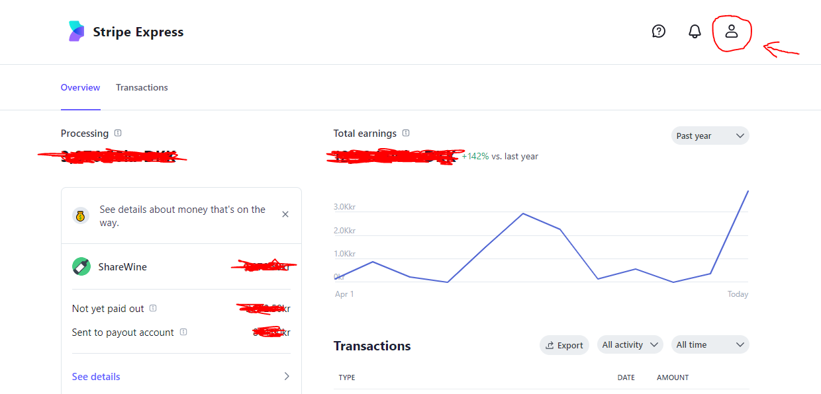Image resolution: width=821 pixels, height=394 pixels.
Task: Switch to the Transactions tab
Action: point(142,87)
